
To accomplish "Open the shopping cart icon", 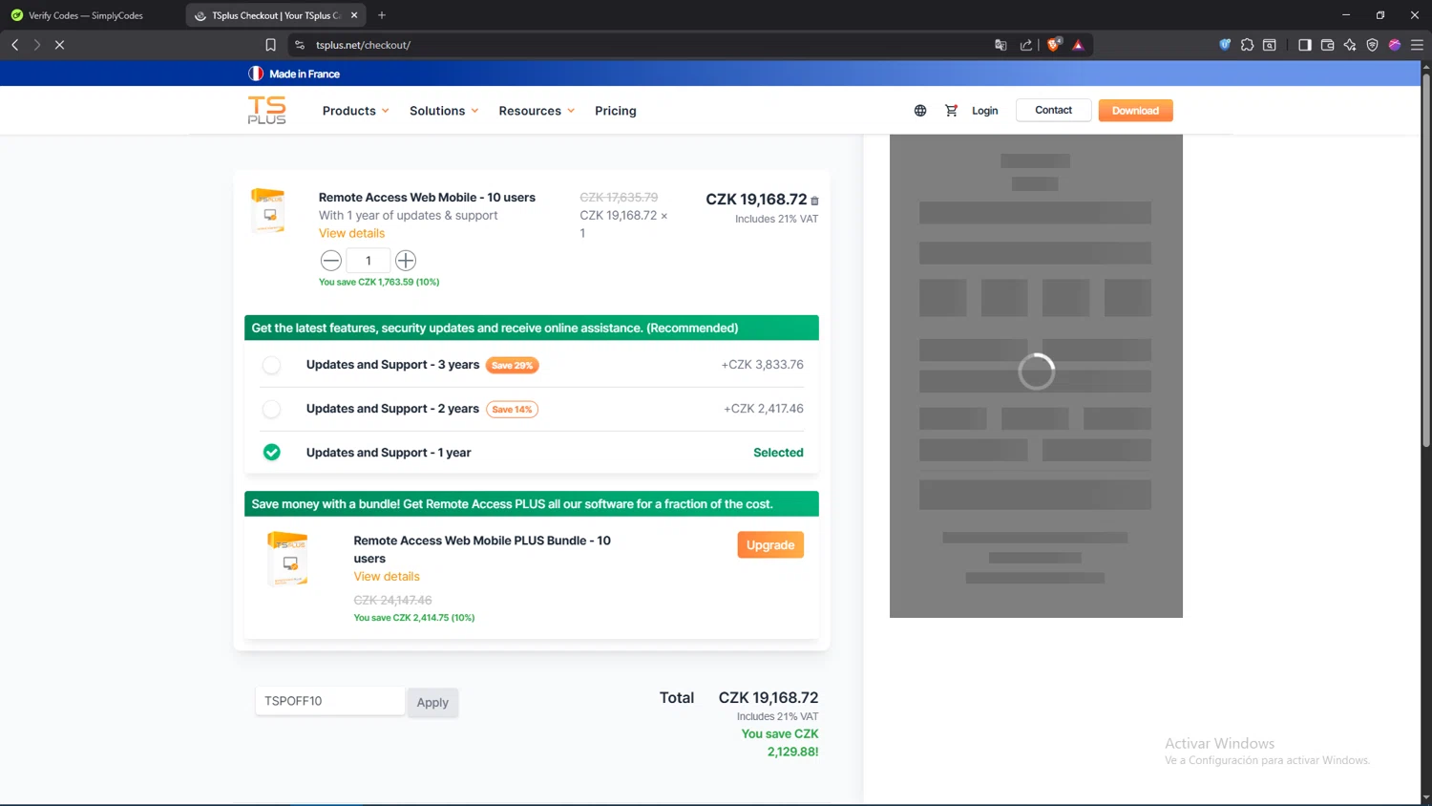I will click(x=951, y=111).
